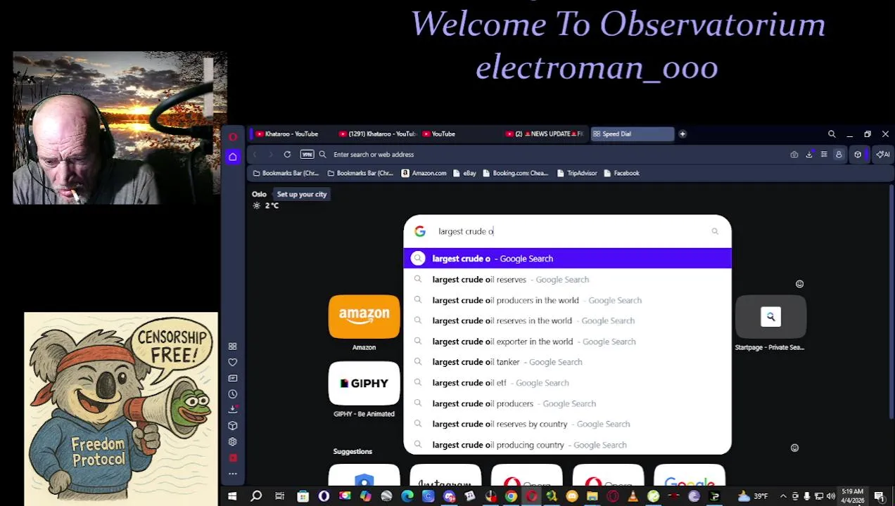Open Windows taskbar search

pyautogui.click(x=256, y=496)
